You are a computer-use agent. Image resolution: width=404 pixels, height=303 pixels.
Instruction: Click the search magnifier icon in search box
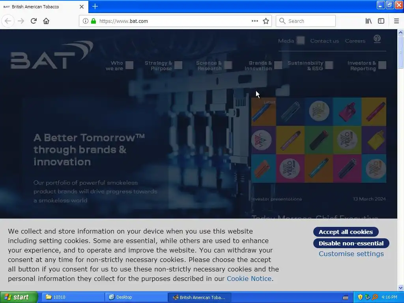click(x=282, y=21)
